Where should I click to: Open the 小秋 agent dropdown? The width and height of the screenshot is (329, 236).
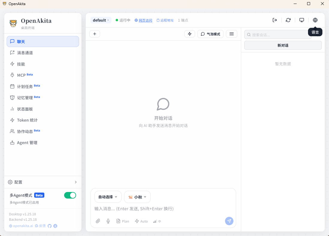[x=137, y=197]
